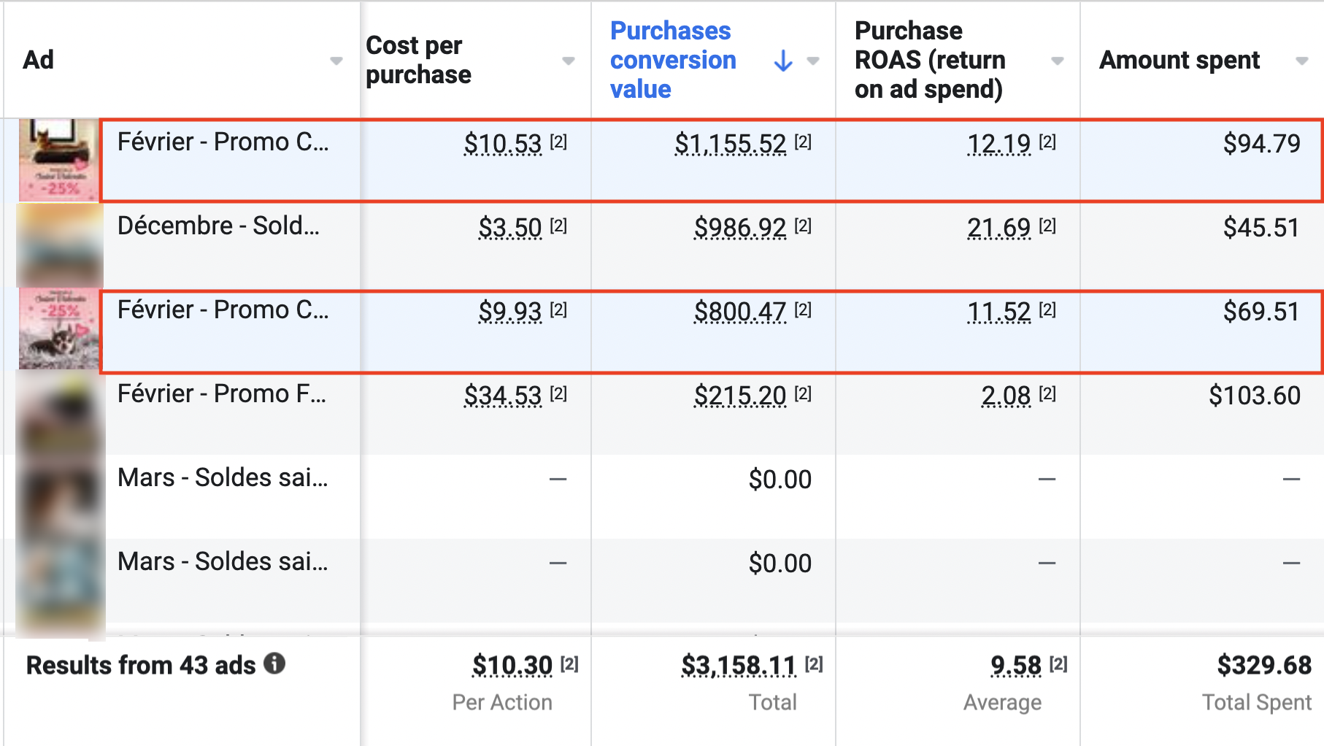Click the Février - Promo F... ad name
1324x746 pixels.
click(x=222, y=394)
